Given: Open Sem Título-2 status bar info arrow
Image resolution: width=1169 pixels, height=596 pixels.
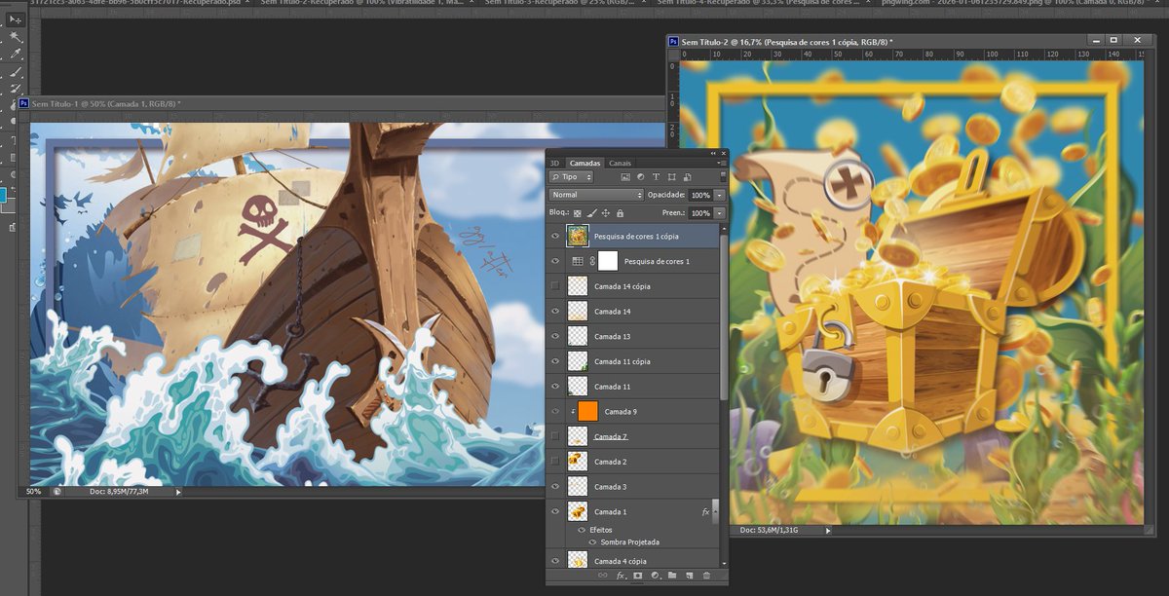Looking at the screenshot, I should [828, 531].
